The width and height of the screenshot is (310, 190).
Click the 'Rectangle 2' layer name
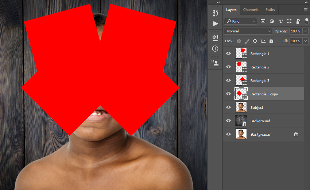260,67
